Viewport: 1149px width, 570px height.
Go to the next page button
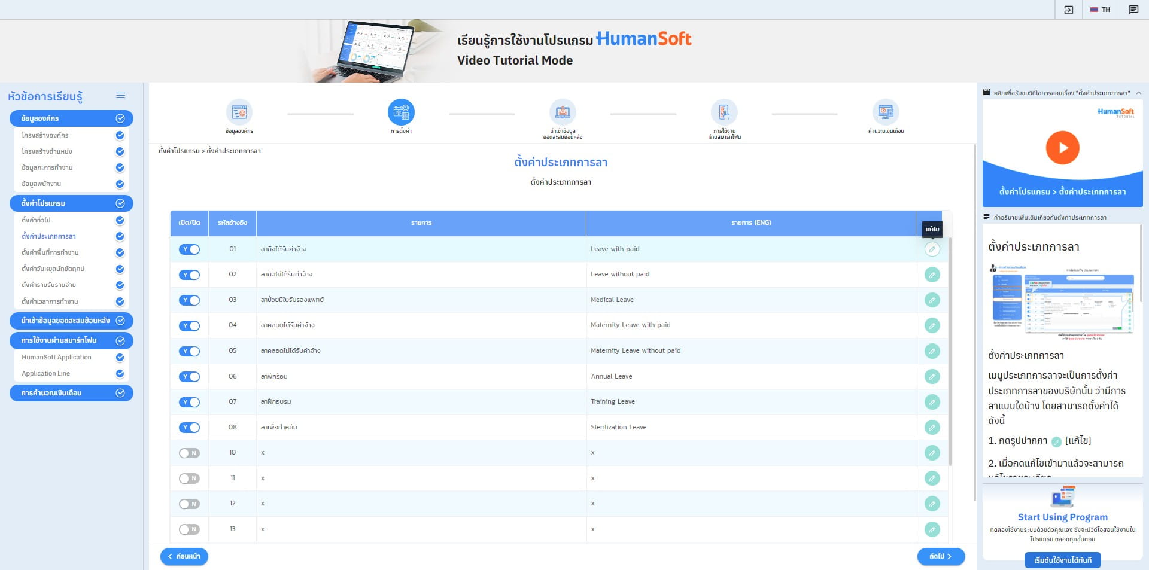[x=940, y=556]
